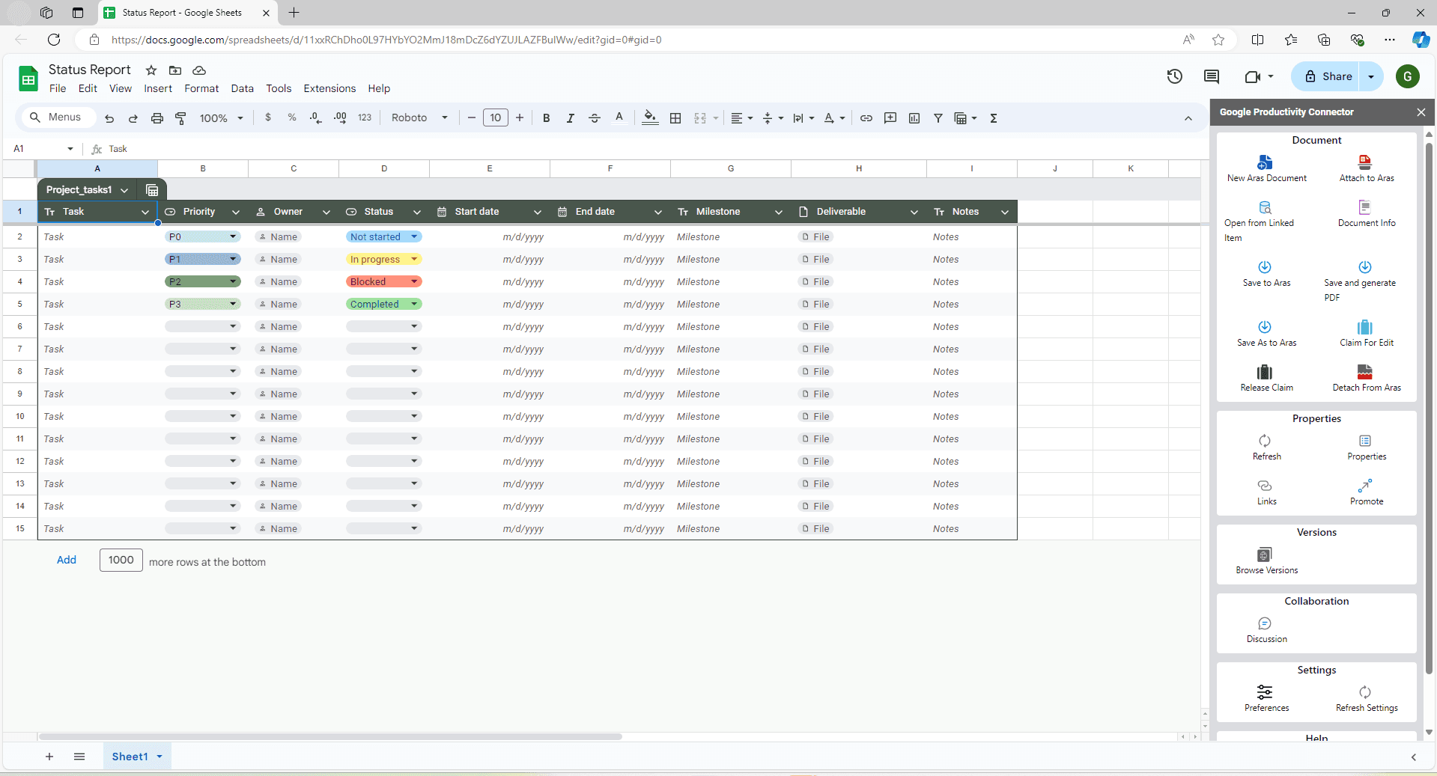Hide the menus with collapse arrow
This screenshot has height=776, width=1437.
pos(1188,118)
